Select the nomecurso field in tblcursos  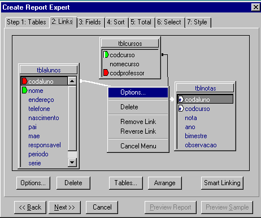coord(124,64)
